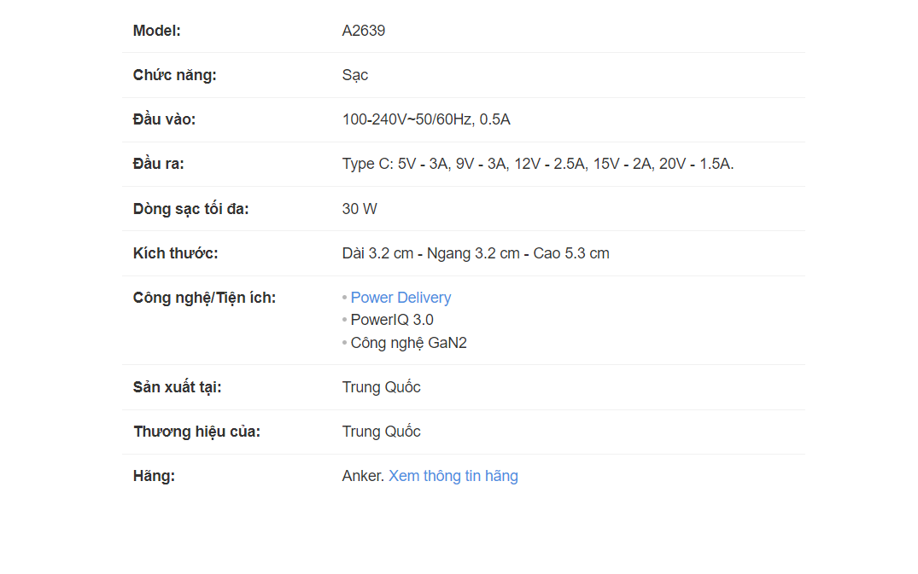Click the 'Sạc' function value
Viewport: 918px width, 574px height.
pyautogui.click(x=355, y=75)
